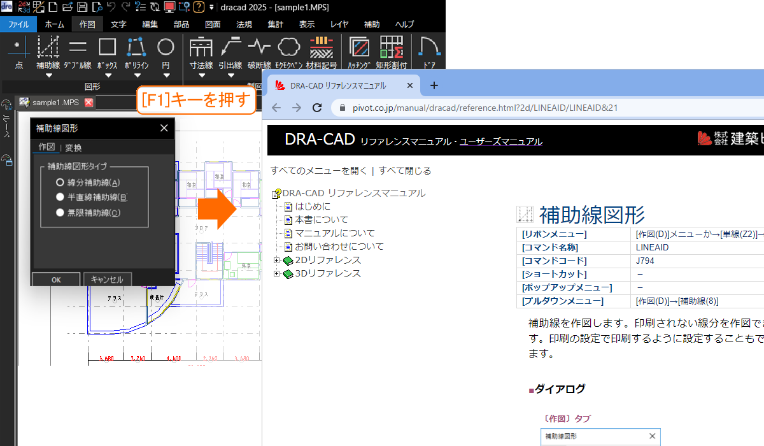Click the J794 command code cell
The image size is (764, 446).
click(644, 261)
